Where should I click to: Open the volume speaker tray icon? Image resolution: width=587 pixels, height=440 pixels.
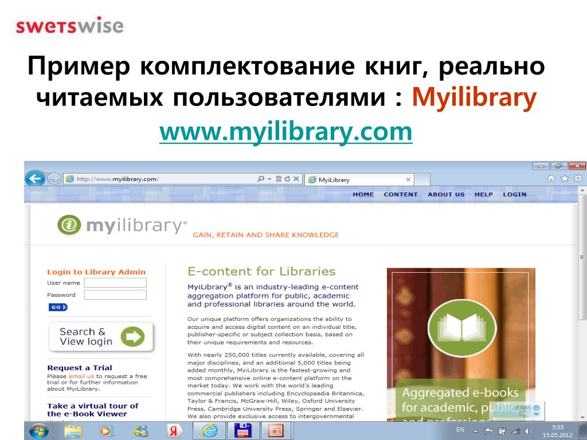pos(529,431)
